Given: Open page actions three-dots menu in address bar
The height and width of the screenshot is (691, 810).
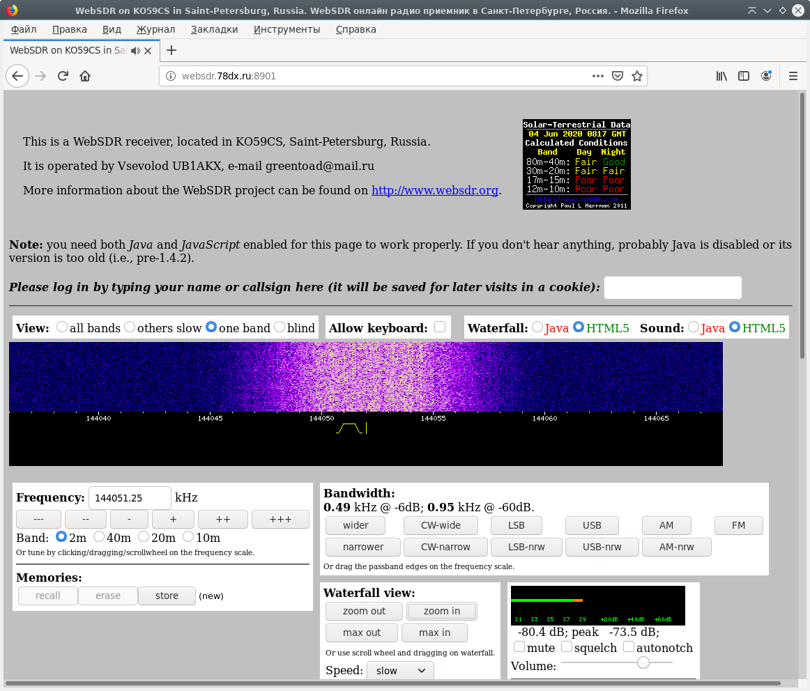Looking at the screenshot, I should click(598, 76).
